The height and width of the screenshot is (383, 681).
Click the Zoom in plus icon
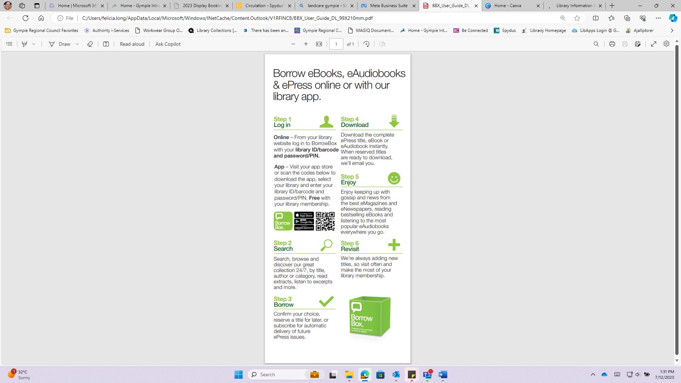[x=306, y=44]
